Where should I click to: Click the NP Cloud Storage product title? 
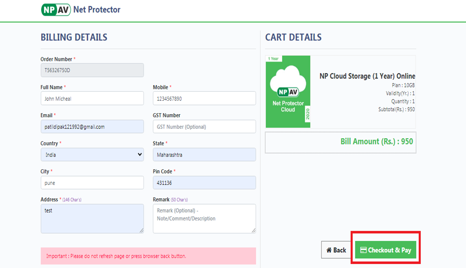[x=367, y=76]
